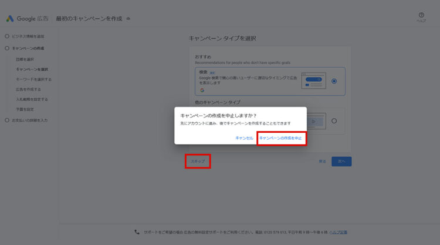Image resolution: width=440 pixels, height=245 pixels.
Task: Click the Google Ads logo icon
Action: 10,19
